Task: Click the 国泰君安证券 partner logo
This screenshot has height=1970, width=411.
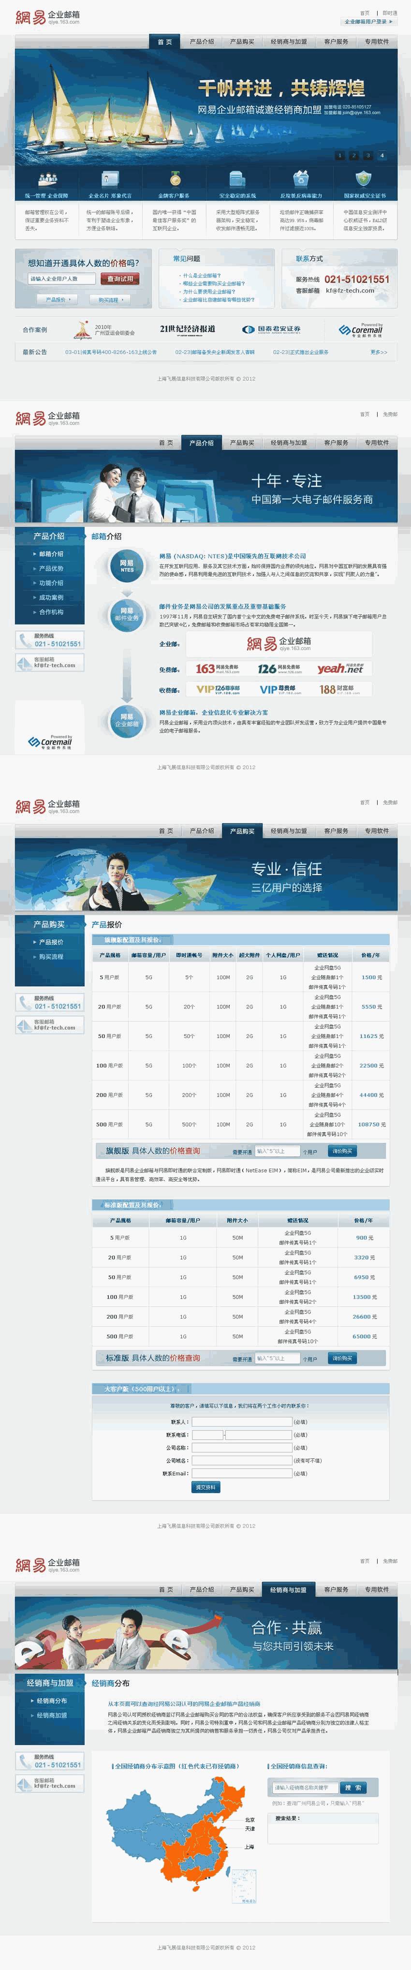Action: pyautogui.click(x=271, y=329)
